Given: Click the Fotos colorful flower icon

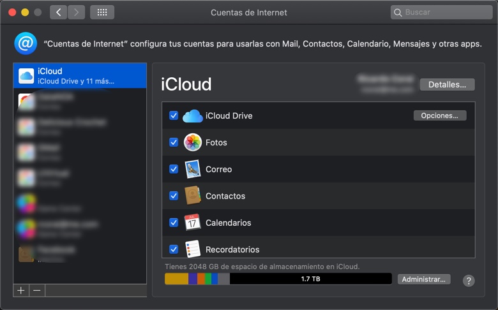Looking at the screenshot, I should [x=192, y=142].
